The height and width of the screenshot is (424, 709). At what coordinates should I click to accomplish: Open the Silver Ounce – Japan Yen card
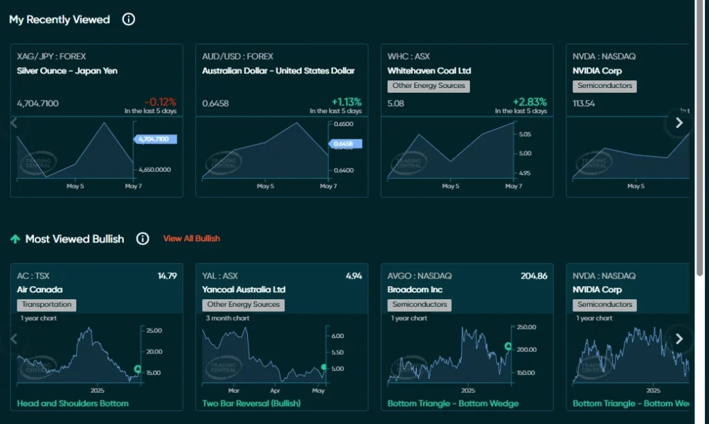point(68,71)
